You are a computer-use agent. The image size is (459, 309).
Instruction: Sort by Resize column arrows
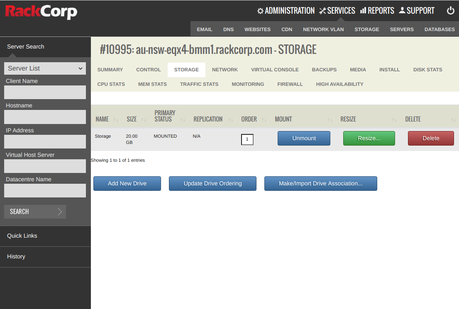click(x=394, y=120)
